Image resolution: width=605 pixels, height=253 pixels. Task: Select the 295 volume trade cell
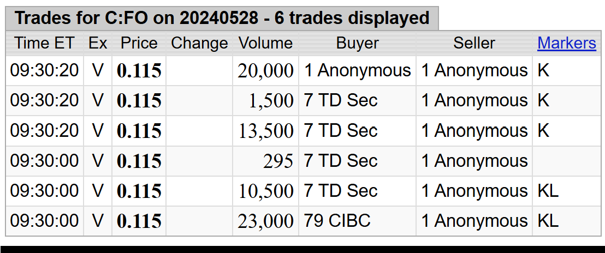(265, 161)
